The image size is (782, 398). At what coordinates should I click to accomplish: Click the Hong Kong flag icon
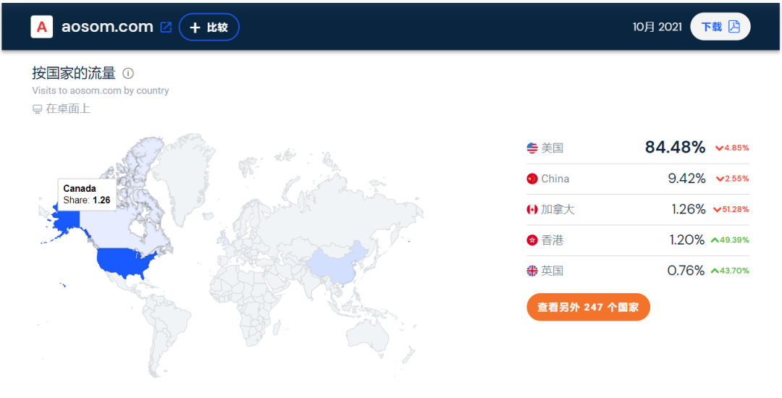click(x=532, y=240)
